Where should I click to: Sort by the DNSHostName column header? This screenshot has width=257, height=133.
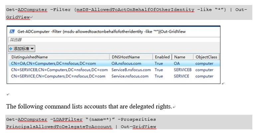point(126,57)
